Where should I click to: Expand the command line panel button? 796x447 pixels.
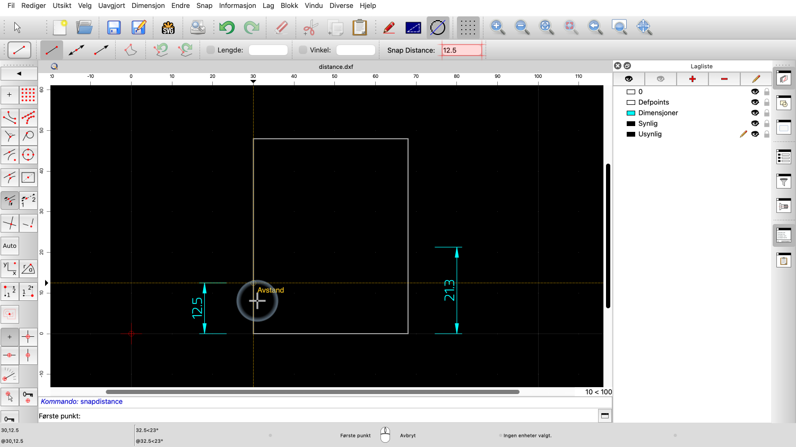[x=604, y=416]
